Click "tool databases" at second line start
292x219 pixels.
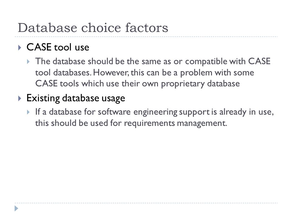(63, 73)
